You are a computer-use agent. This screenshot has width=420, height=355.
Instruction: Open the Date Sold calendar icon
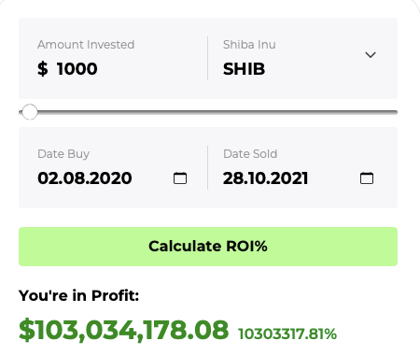tap(367, 178)
